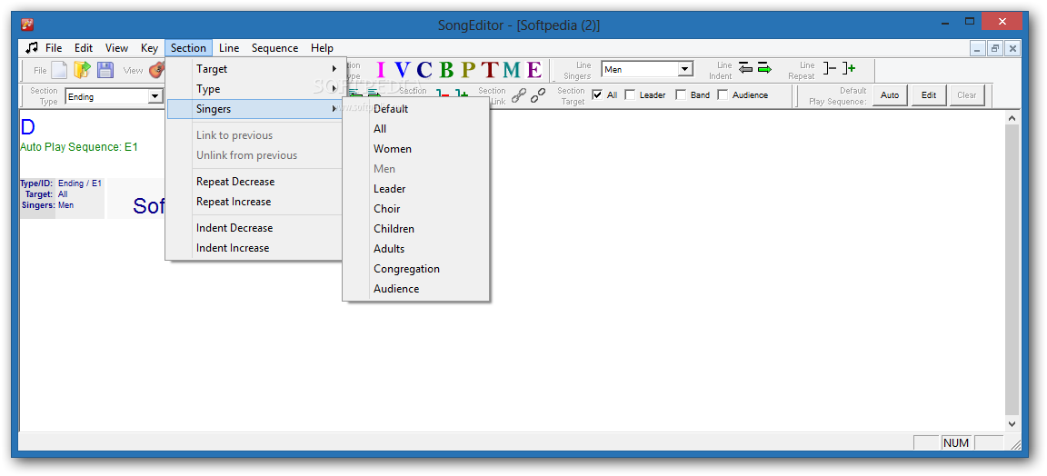
Task: Enable the Band section target checkbox
Action: click(681, 94)
